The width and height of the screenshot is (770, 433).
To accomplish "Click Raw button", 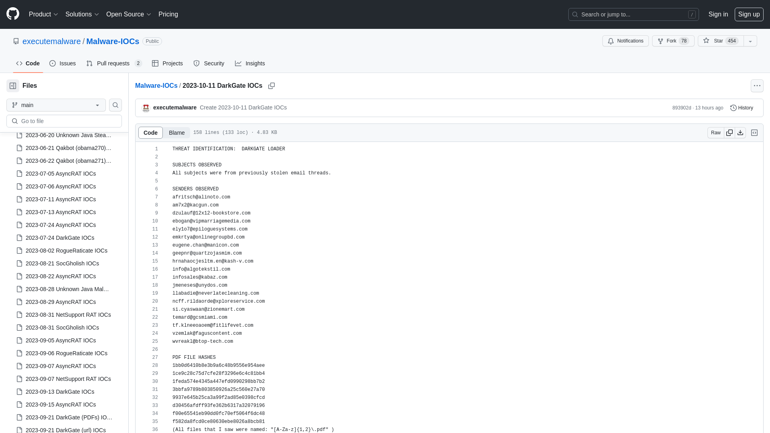I will point(716,133).
